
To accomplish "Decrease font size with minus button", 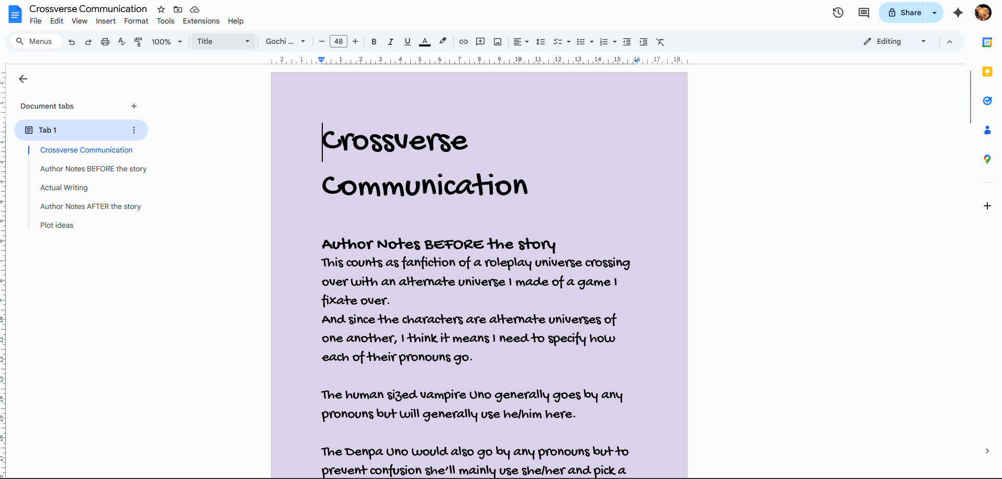I will 322,41.
